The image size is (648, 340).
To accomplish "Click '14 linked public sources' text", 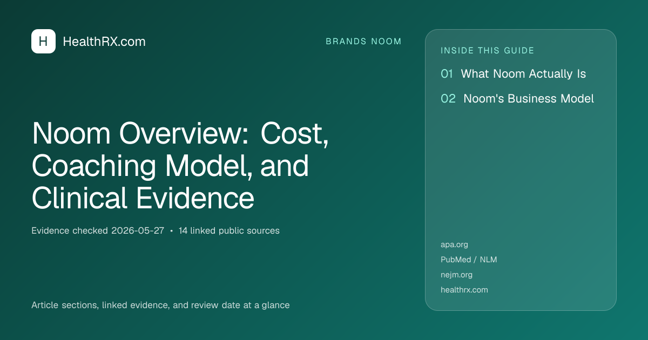I will pos(229,230).
